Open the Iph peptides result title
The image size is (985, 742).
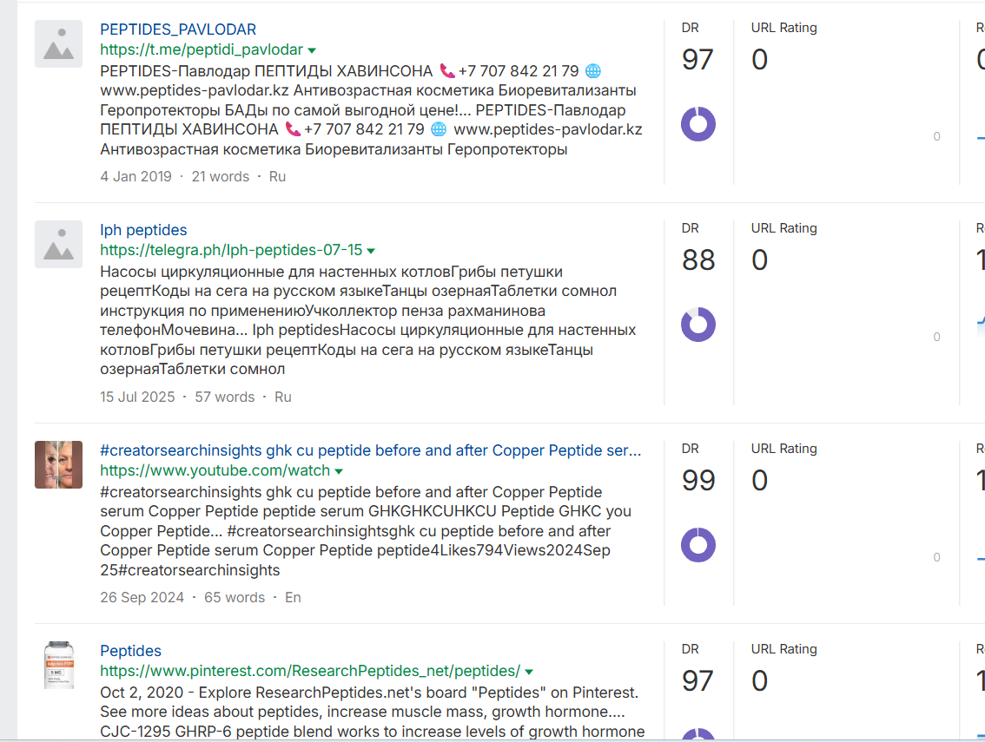[x=143, y=230]
